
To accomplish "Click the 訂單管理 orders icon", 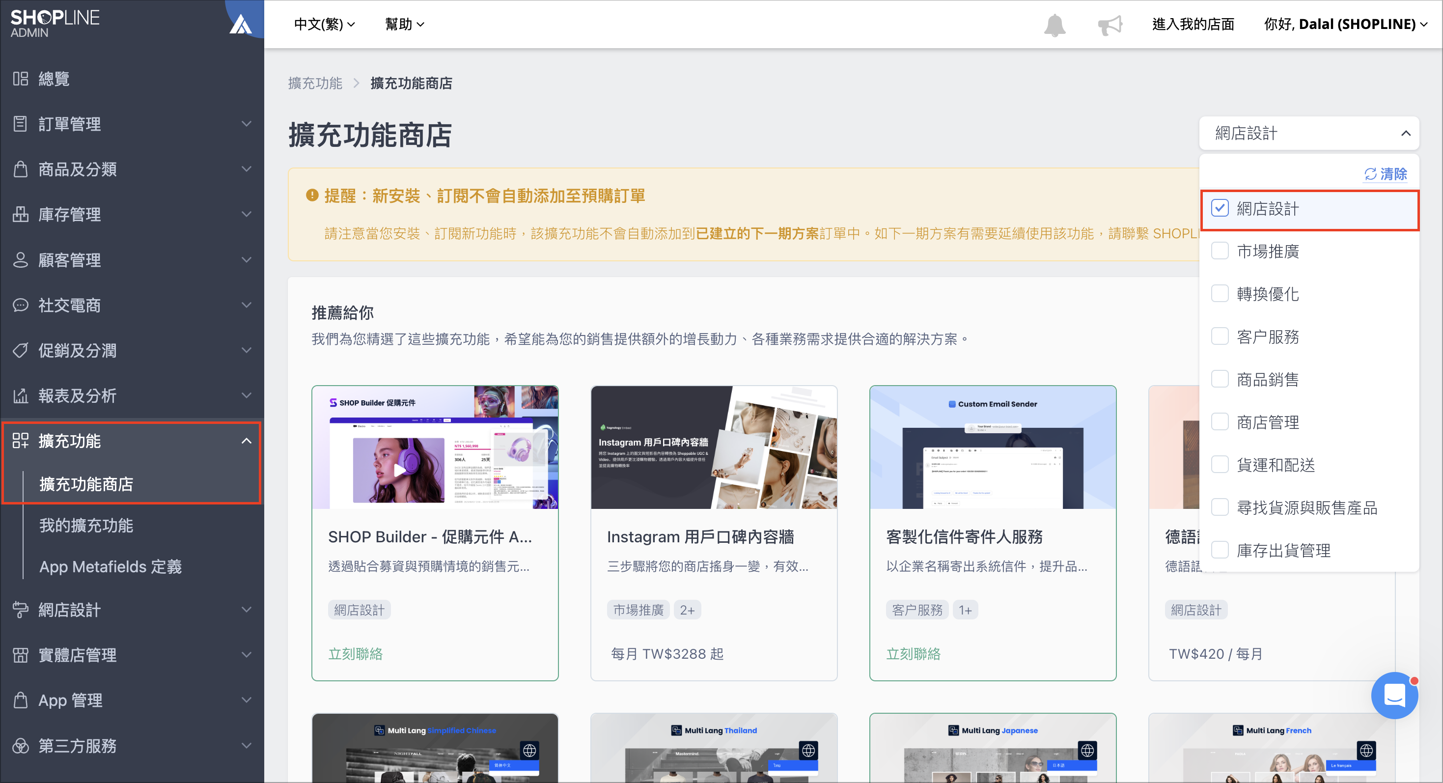I will pos(21,124).
